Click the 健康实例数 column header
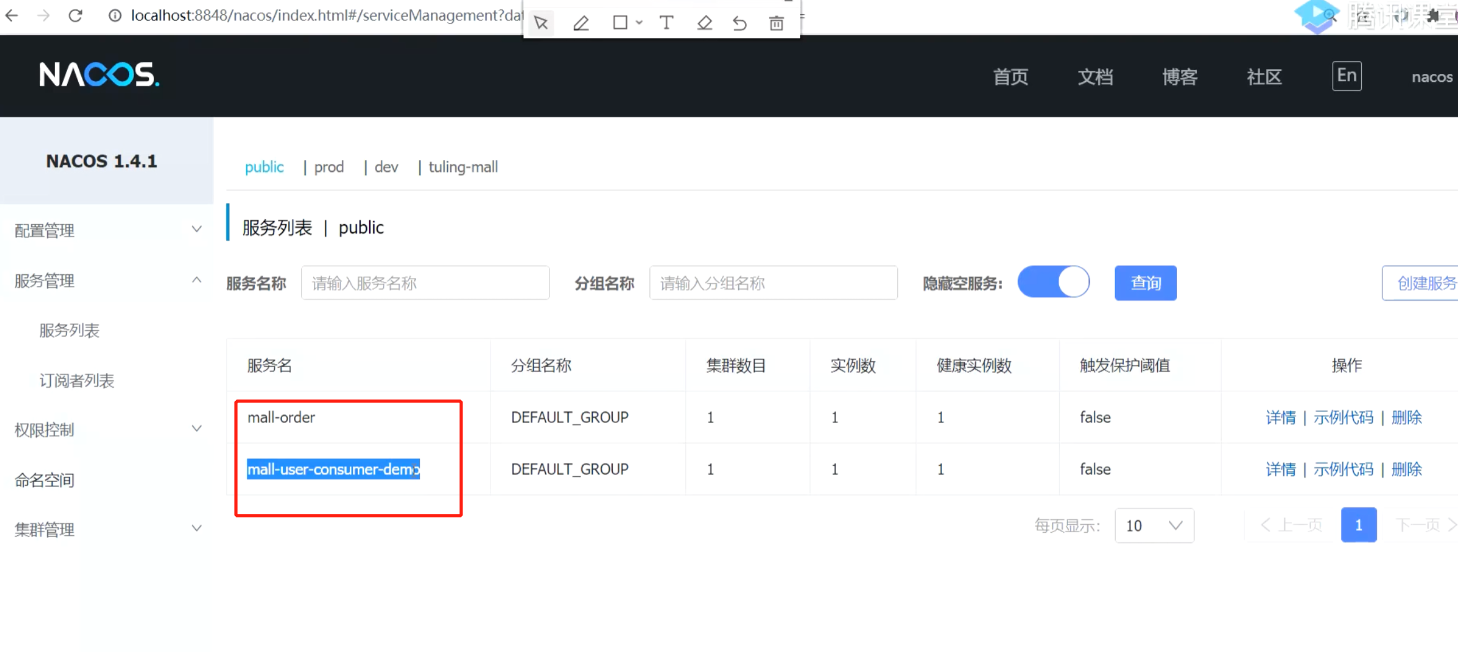The height and width of the screenshot is (652, 1458). (x=974, y=365)
